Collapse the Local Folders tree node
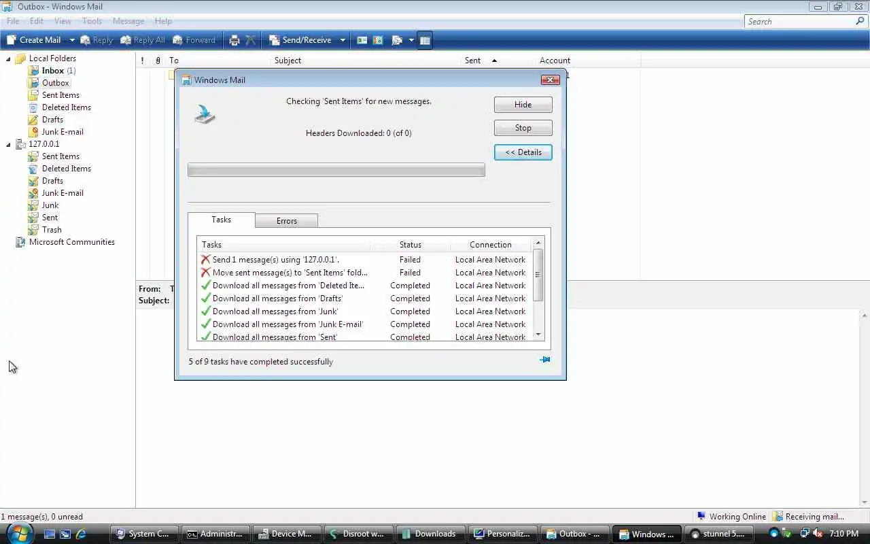The image size is (870, 544). tap(9, 58)
